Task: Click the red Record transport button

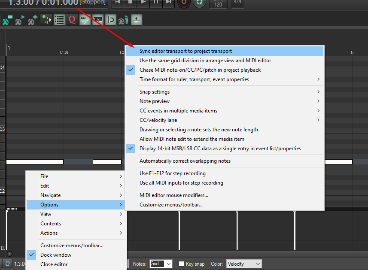Action: (184, 3)
